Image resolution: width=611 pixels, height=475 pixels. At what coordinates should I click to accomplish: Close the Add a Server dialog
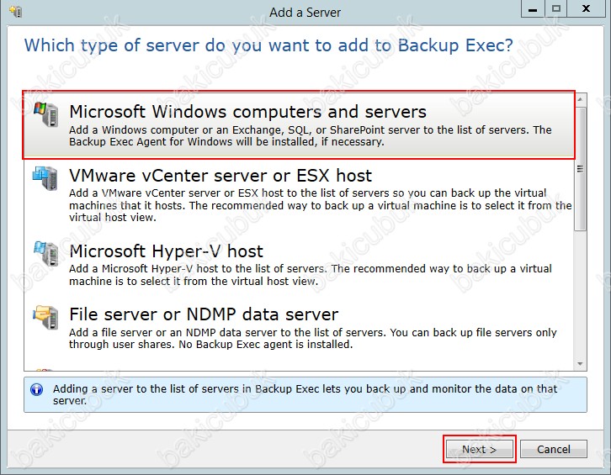click(x=586, y=9)
